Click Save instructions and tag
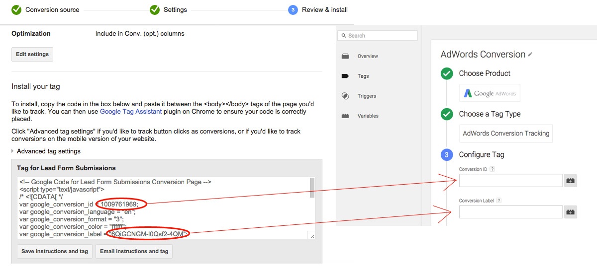This screenshot has height=273, width=597. click(54, 251)
